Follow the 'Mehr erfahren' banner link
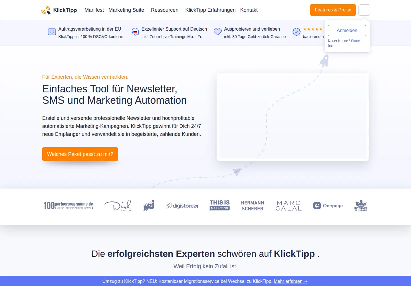The image size is (411, 286). point(291,281)
